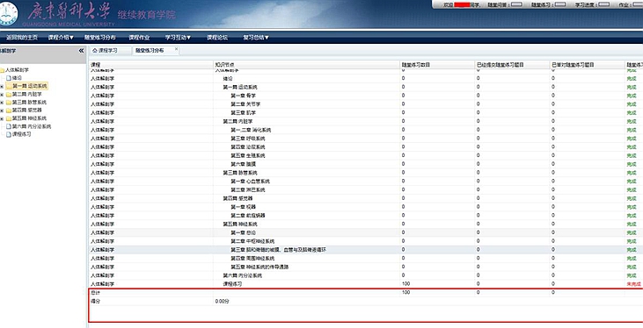Select table row 第二章 前庭蜗器
This screenshot has width=643, height=328.
[x=366, y=216]
